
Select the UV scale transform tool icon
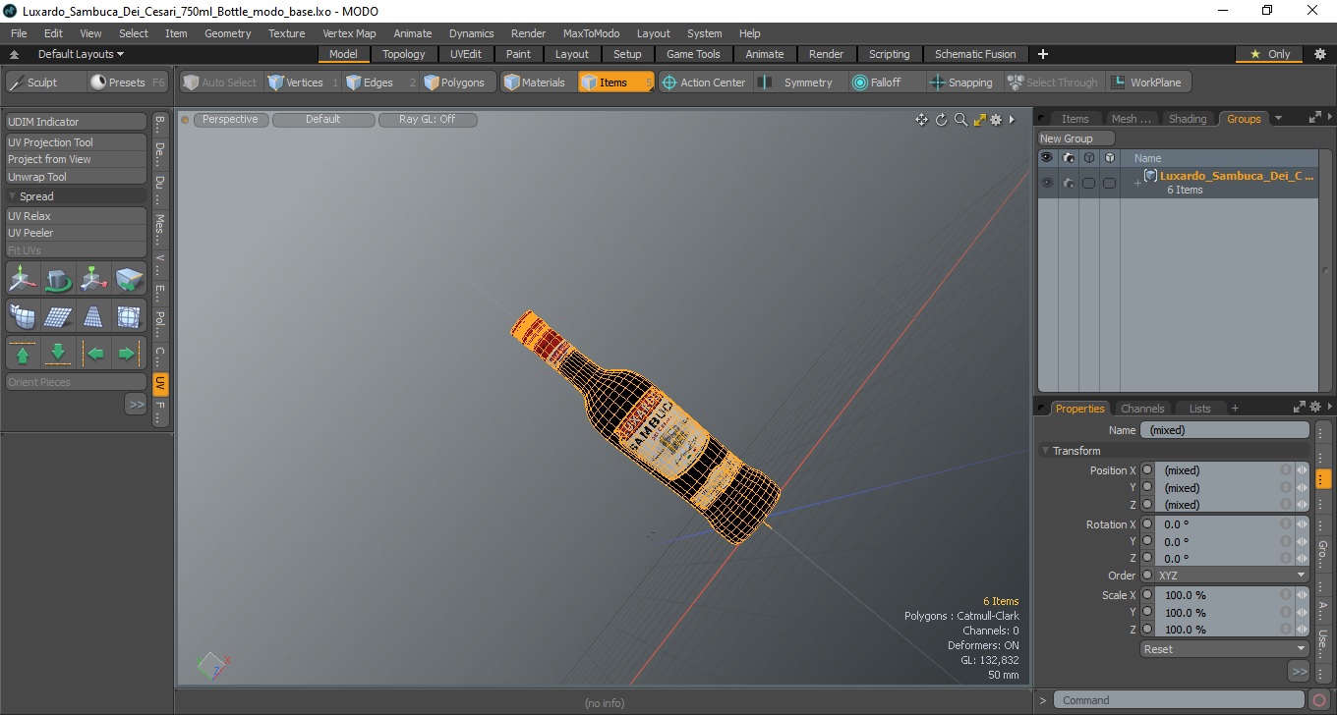pyautogui.click(x=94, y=280)
